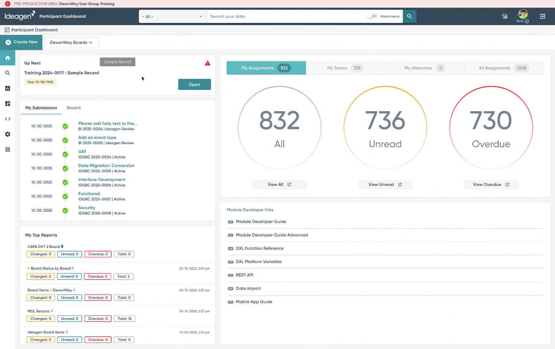The height and width of the screenshot is (349, 555).
Task: Open the sidebar Search magnifier icon
Action: [7, 73]
